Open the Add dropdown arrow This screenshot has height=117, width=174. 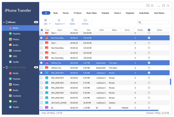tap(50, 24)
